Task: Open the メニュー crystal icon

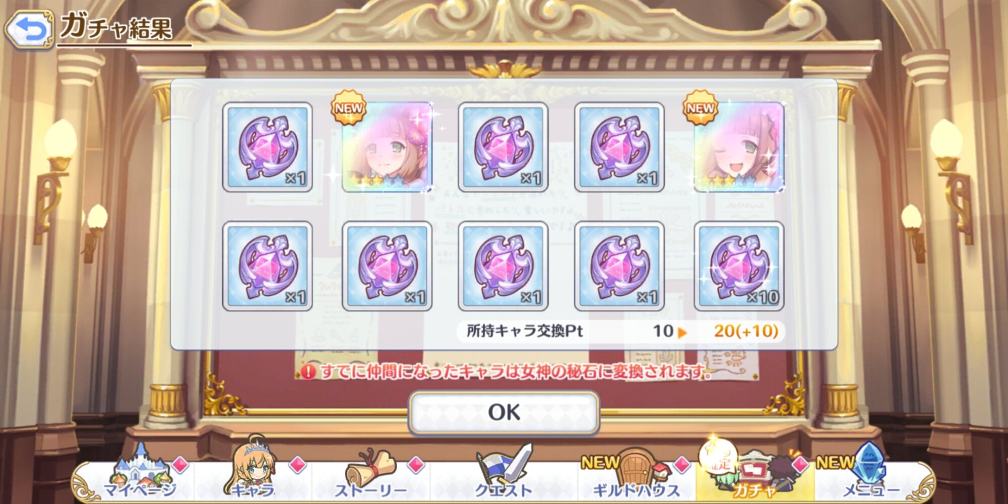Action: pyautogui.click(x=870, y=471)
